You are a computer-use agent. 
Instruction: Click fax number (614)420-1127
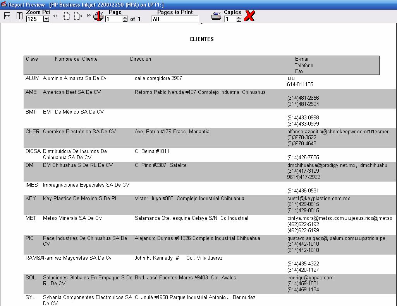coord(303,270)
